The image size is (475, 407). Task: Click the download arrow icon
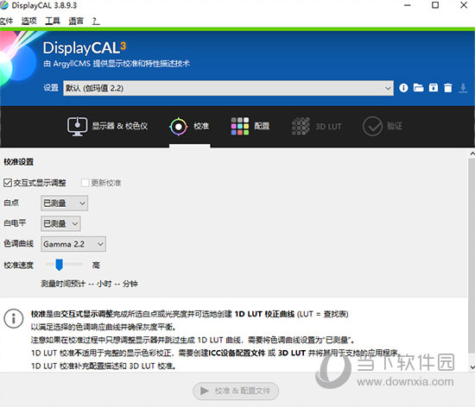(x=463, y=88)
